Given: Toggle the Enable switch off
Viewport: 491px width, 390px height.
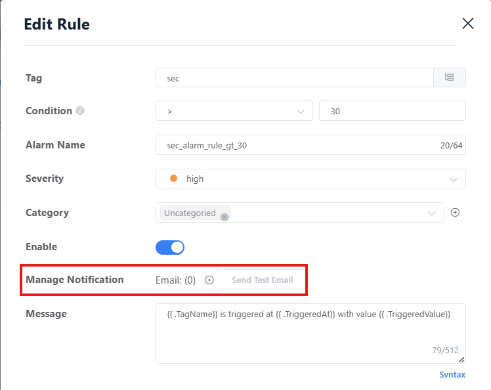Looking at the screenshot, I should (170, 247).
